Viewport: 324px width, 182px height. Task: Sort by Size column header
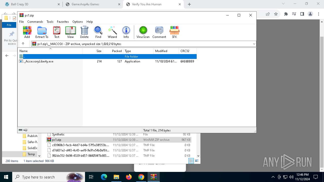pyautogui.click(x=93, y=51)
